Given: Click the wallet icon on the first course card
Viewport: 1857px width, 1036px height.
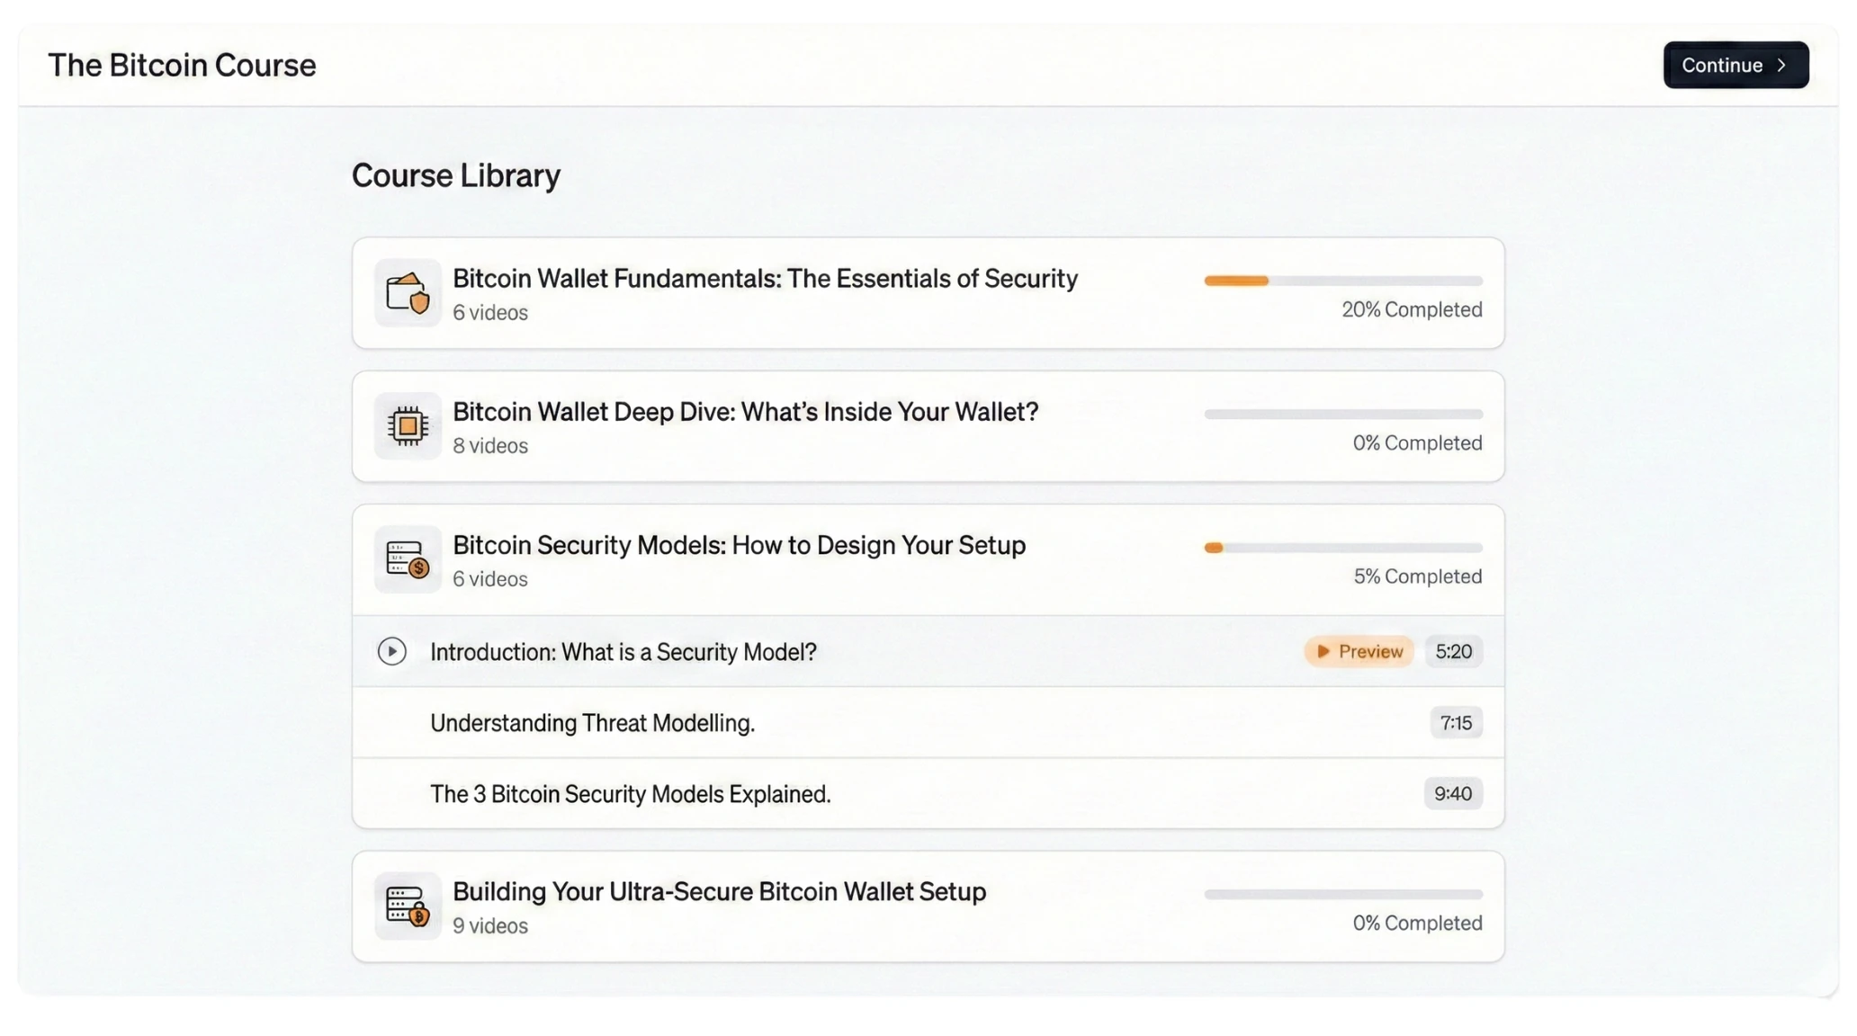Looking at the screenshot, I should [x=408, y=293].
